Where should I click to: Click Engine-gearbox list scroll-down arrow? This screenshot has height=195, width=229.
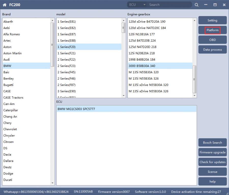coord(195,96)
